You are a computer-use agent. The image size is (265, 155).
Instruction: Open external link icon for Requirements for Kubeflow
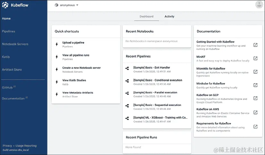[x=255, y=127]
